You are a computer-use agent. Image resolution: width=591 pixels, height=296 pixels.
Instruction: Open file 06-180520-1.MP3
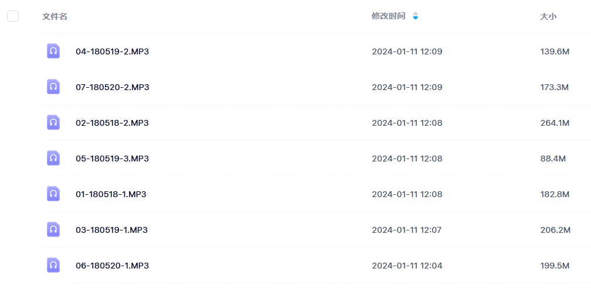tap(113, 266)
